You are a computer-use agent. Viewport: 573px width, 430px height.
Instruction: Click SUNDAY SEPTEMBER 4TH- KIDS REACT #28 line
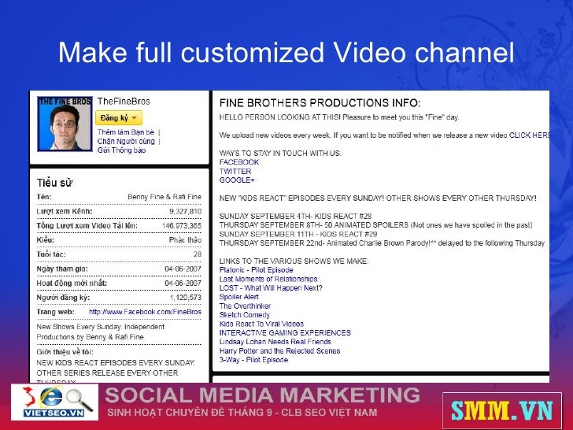coord(295,216)
